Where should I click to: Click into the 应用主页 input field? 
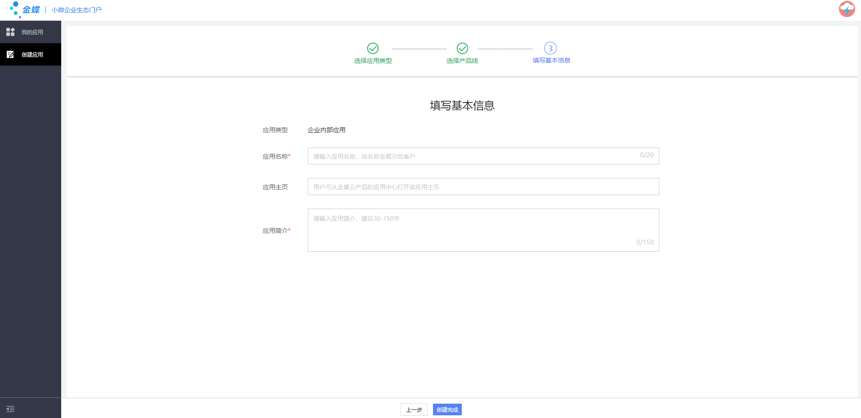coord(483,187)
